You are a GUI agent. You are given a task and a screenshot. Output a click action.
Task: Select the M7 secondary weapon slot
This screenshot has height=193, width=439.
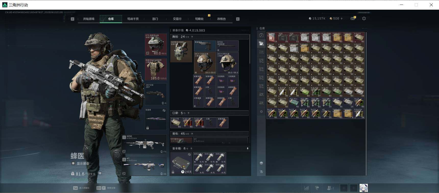pyautogui.click(x=144, y=166)
